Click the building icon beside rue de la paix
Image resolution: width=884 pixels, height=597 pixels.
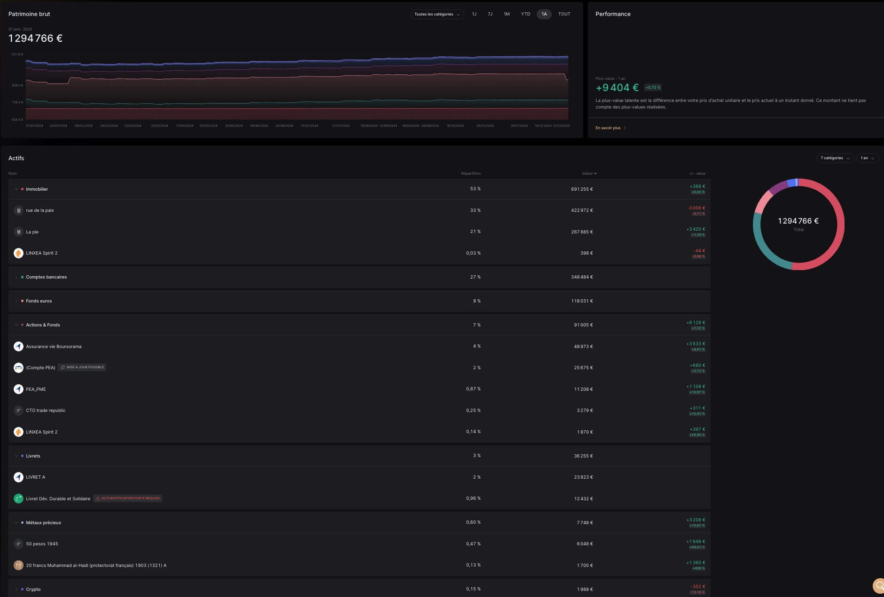(x=18, y=210)
